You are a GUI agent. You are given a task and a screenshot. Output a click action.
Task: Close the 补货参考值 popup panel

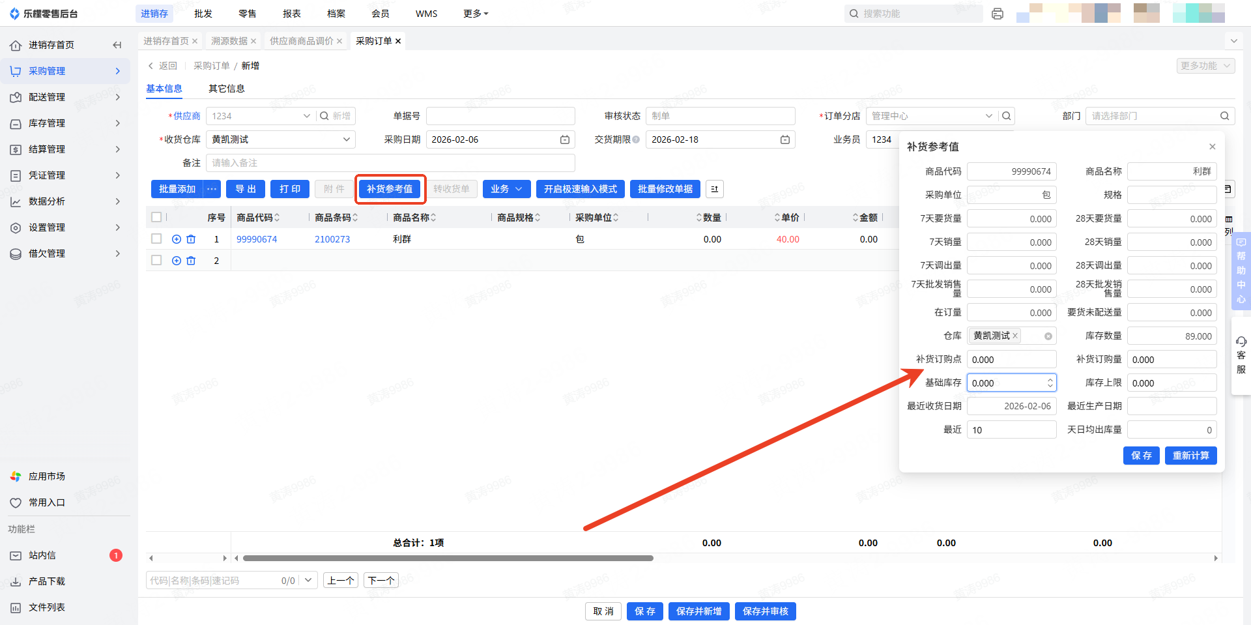pos(1213,147)
